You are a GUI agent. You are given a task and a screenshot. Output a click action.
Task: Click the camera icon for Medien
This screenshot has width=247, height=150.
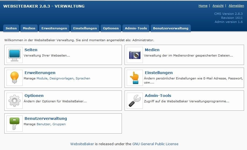135,55
